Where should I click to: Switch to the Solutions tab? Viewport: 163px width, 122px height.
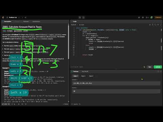click(26, 21)
